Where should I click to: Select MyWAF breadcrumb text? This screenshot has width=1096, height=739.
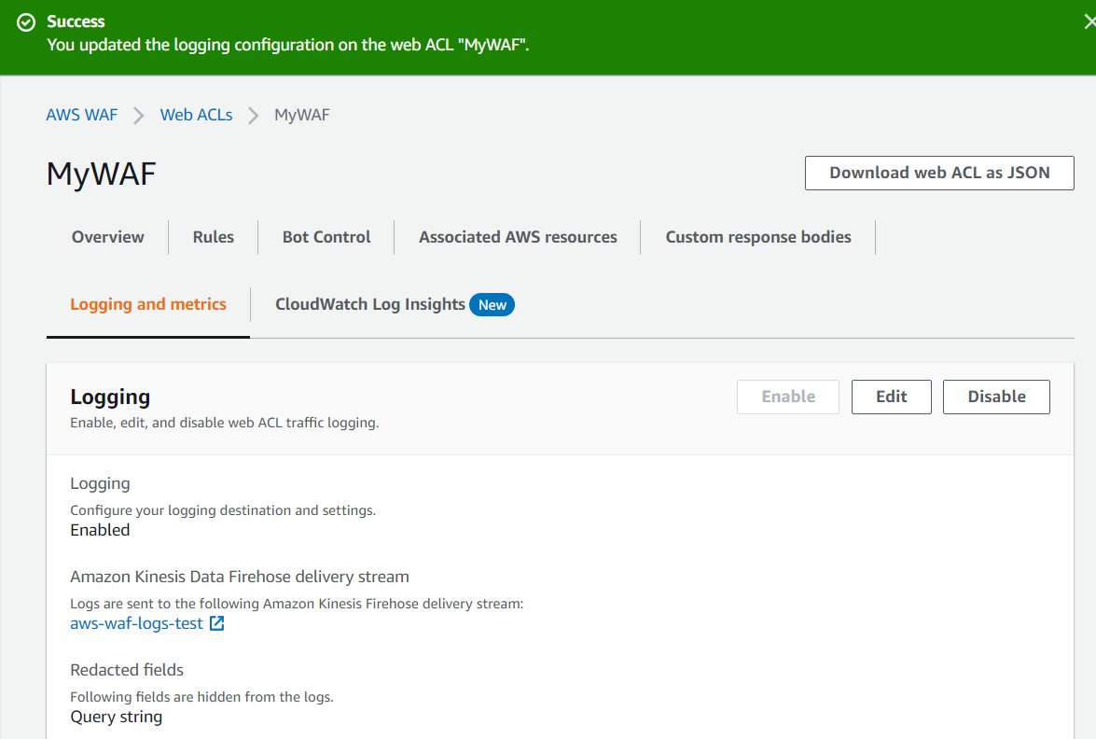click(x=302, y=115)
